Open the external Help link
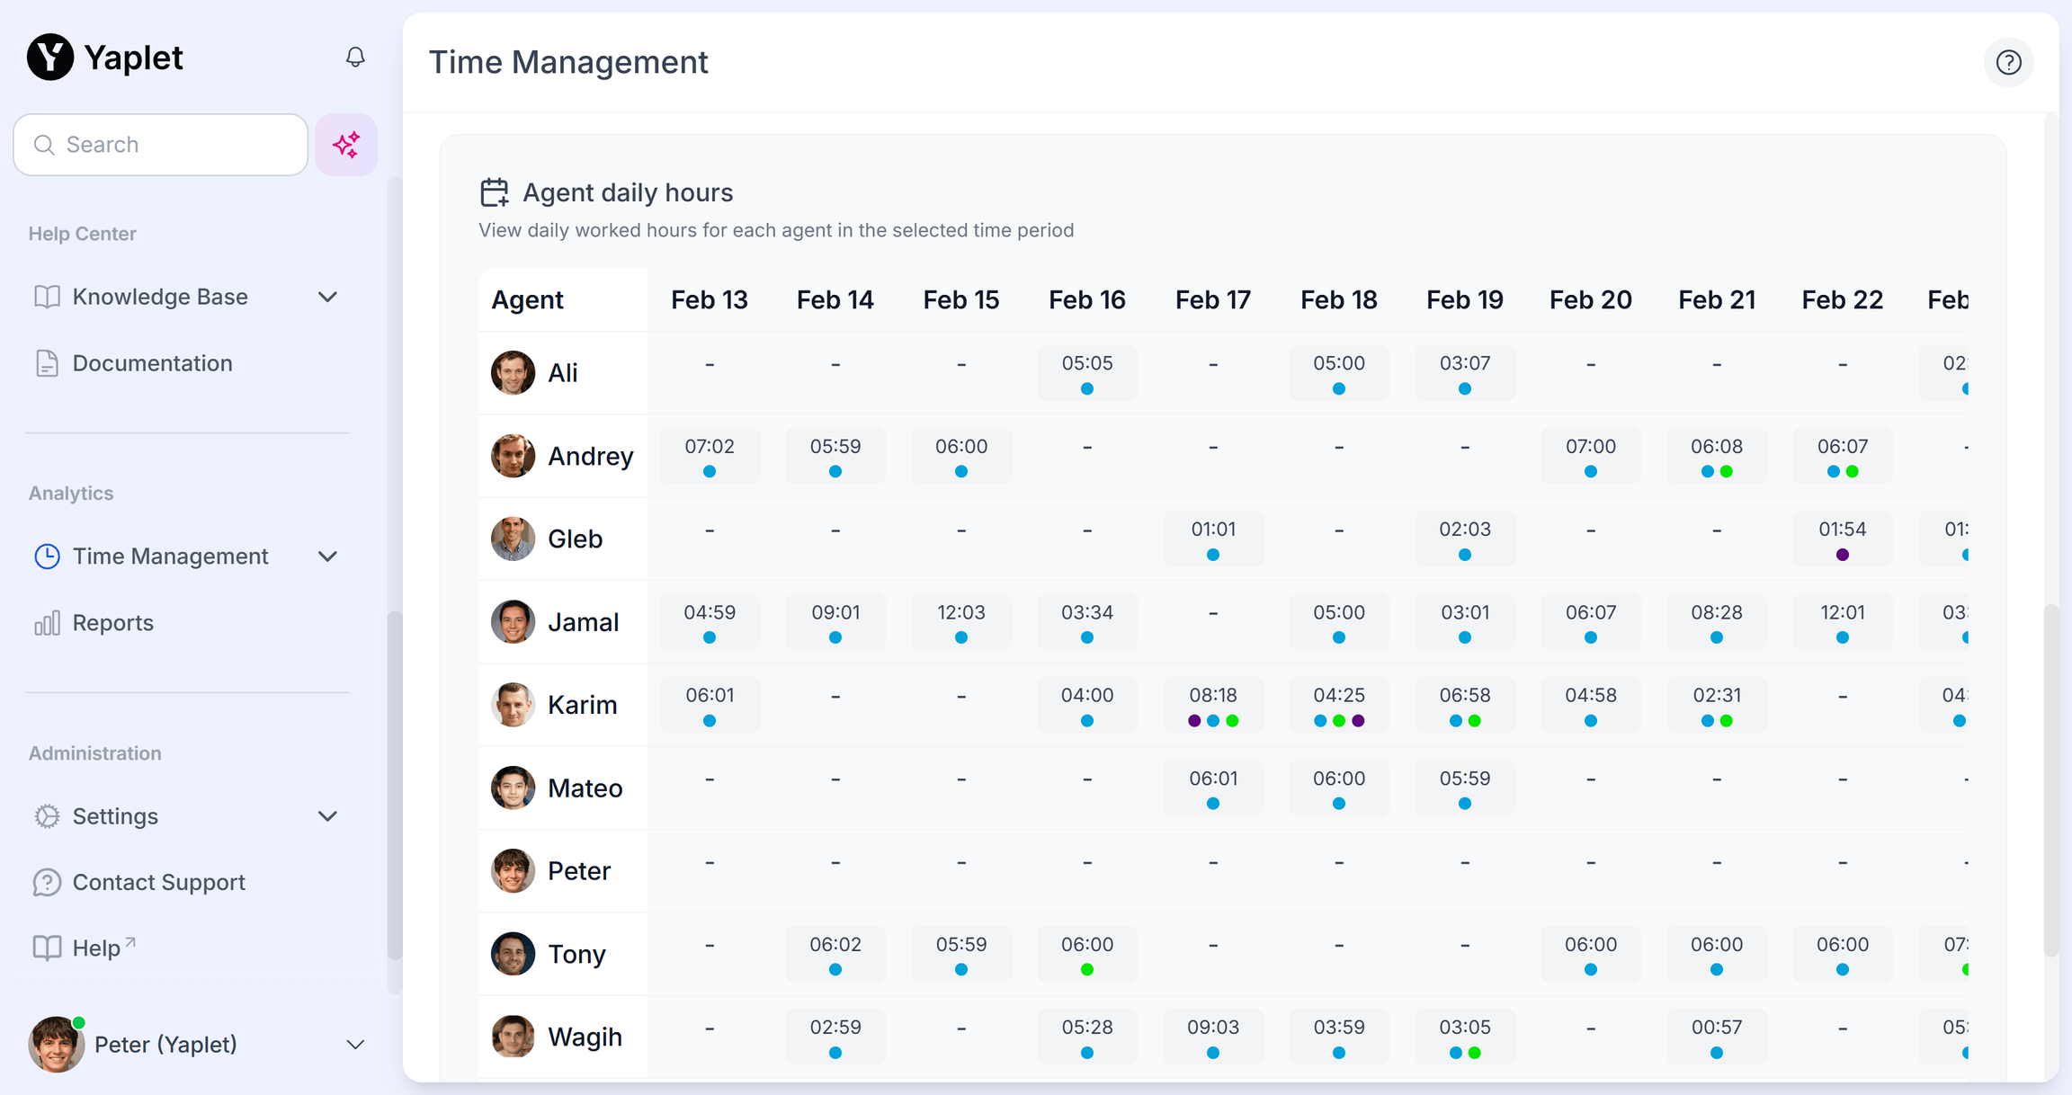This screenshot has width=2072, height=1095. (96, 948)
